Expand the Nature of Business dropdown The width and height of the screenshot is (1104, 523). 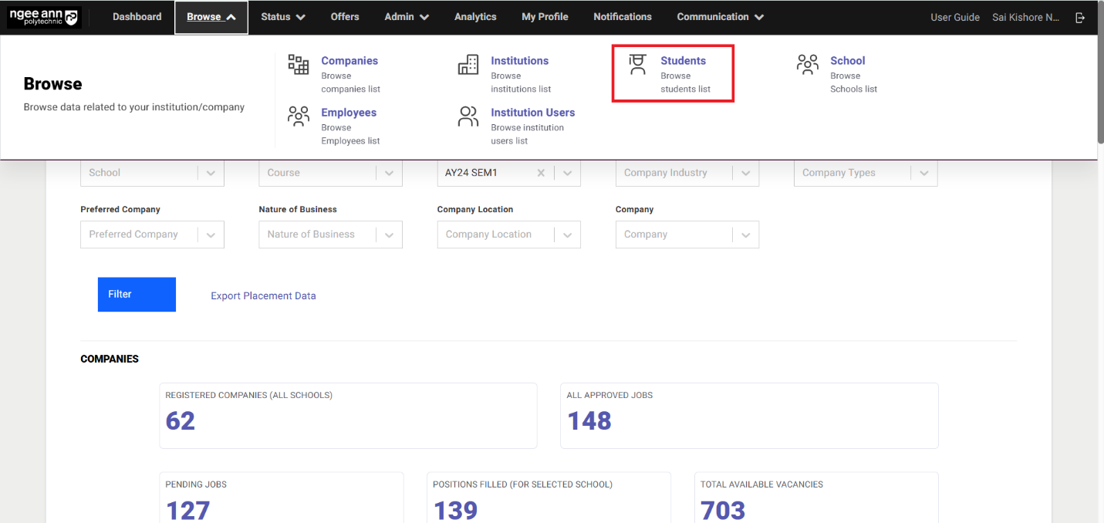click(x=389, y=235)
